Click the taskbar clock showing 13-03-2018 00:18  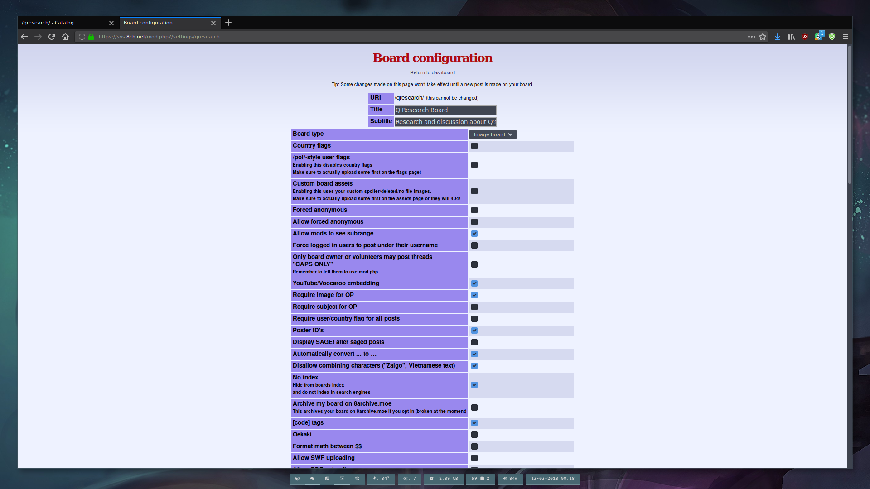click(552, 479)
